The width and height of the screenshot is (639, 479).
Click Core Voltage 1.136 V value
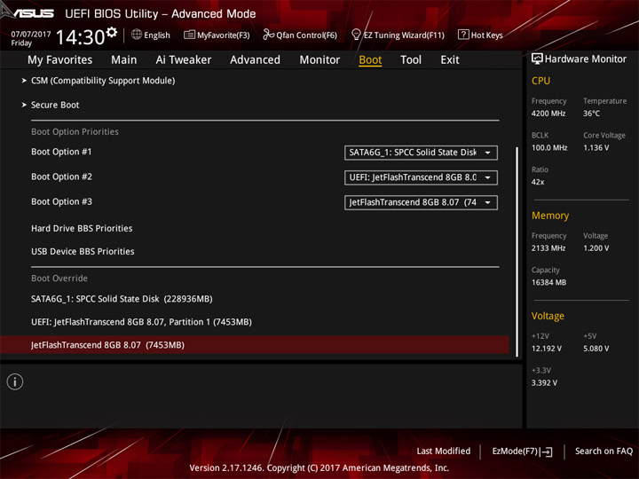[596, 148]
